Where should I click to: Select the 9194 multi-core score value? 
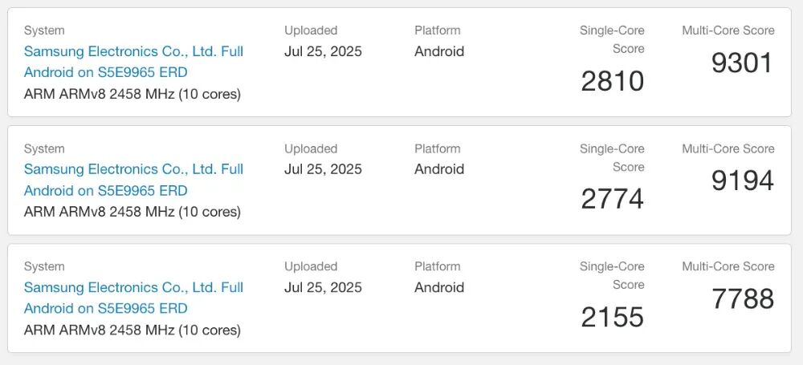[x=742, y=180]
